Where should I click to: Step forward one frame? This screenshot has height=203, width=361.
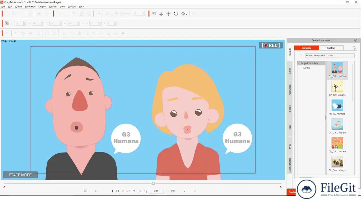[134, 191]
